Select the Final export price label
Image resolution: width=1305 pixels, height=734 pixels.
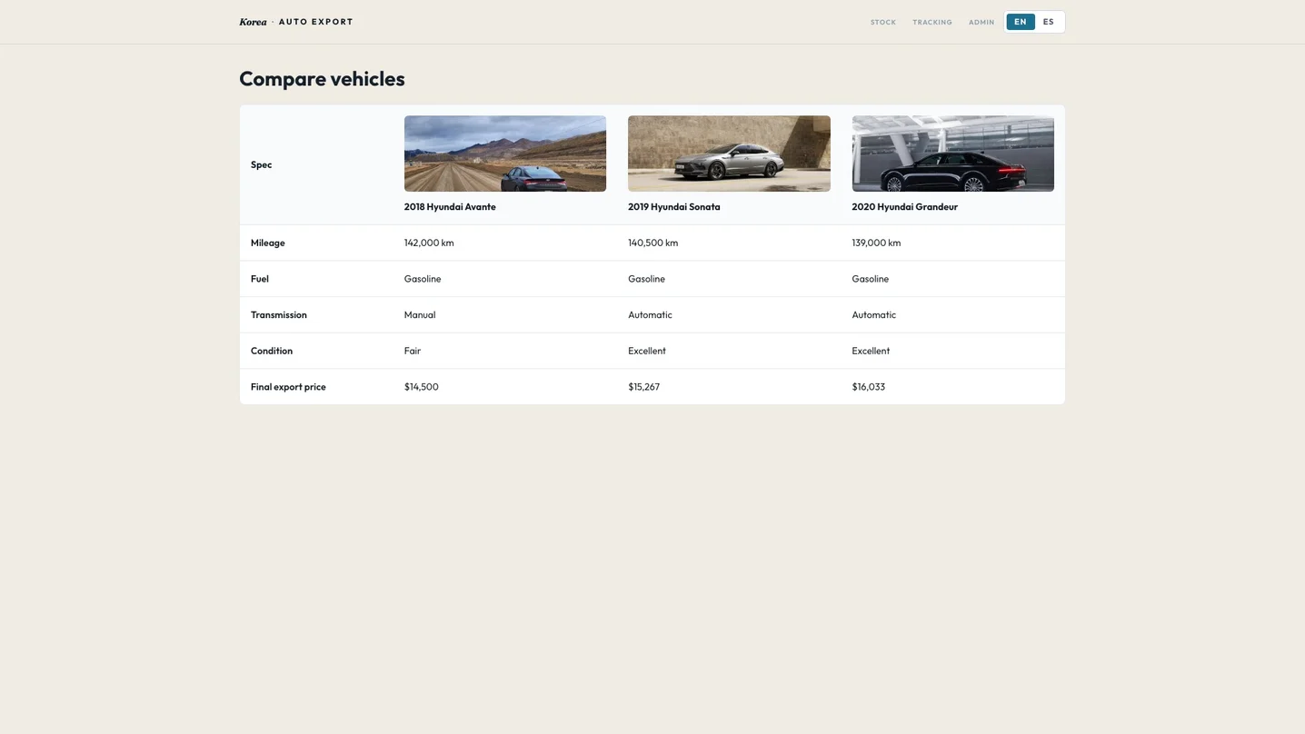coord(288,387)
